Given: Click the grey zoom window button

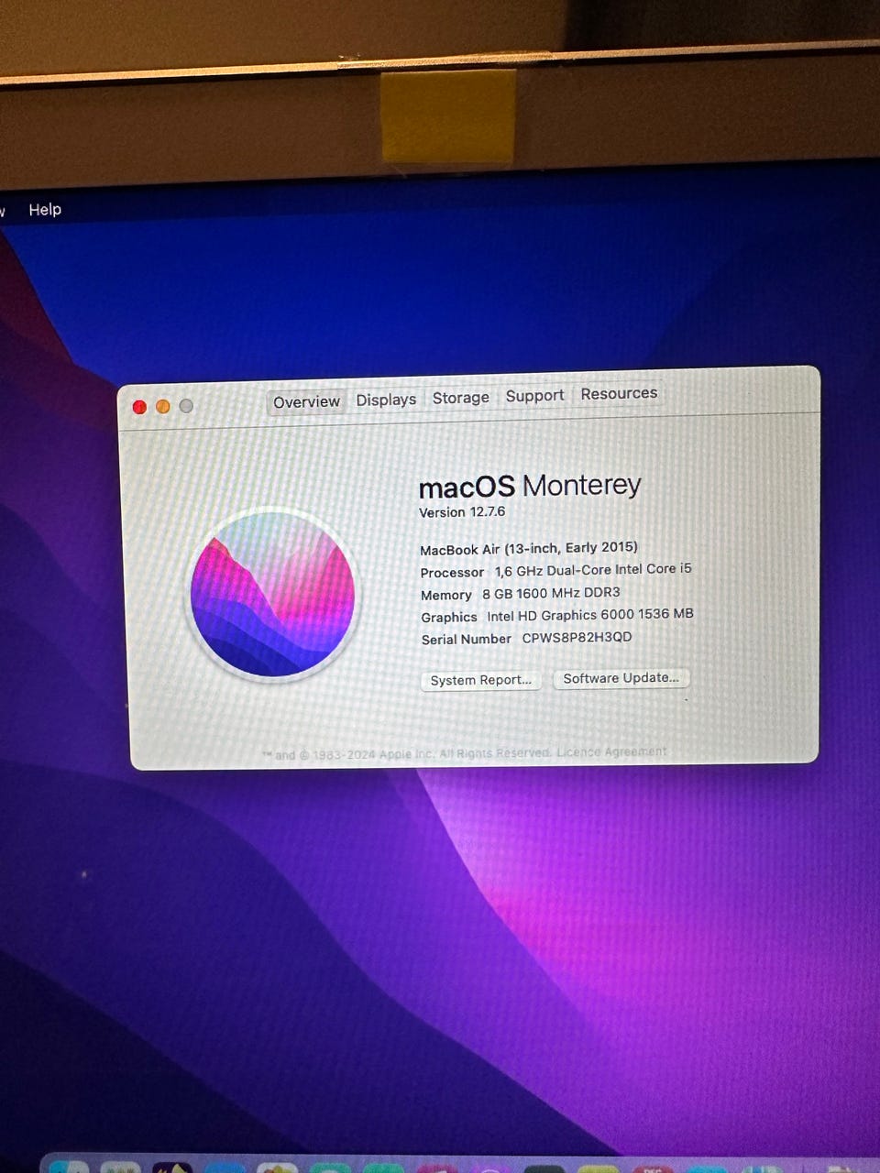Looking at the screenshot, I should coord(186,405).
